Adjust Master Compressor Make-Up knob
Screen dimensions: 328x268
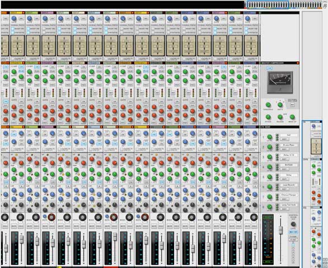292,117
